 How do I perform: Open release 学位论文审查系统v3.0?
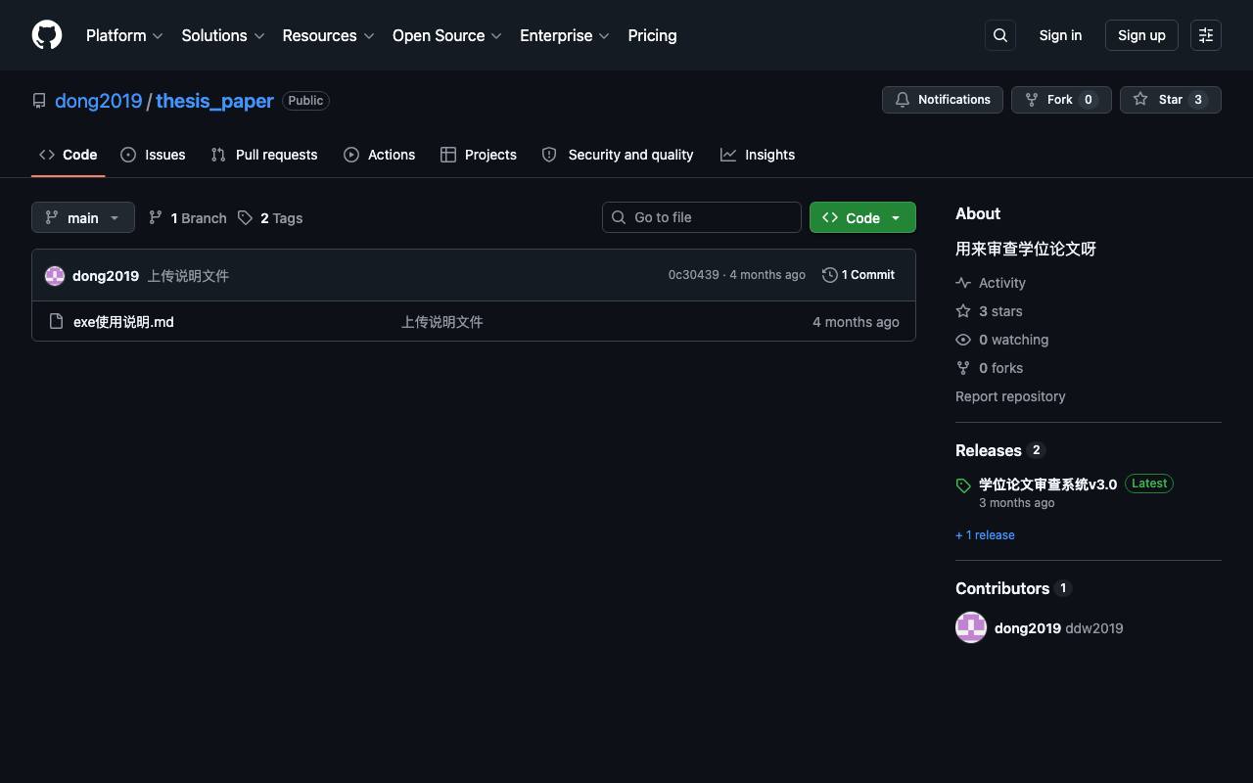coord(1047,484)
